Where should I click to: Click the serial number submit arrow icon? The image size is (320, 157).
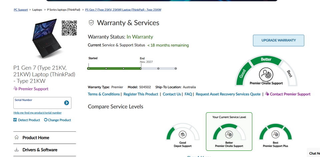click(67, 103)
